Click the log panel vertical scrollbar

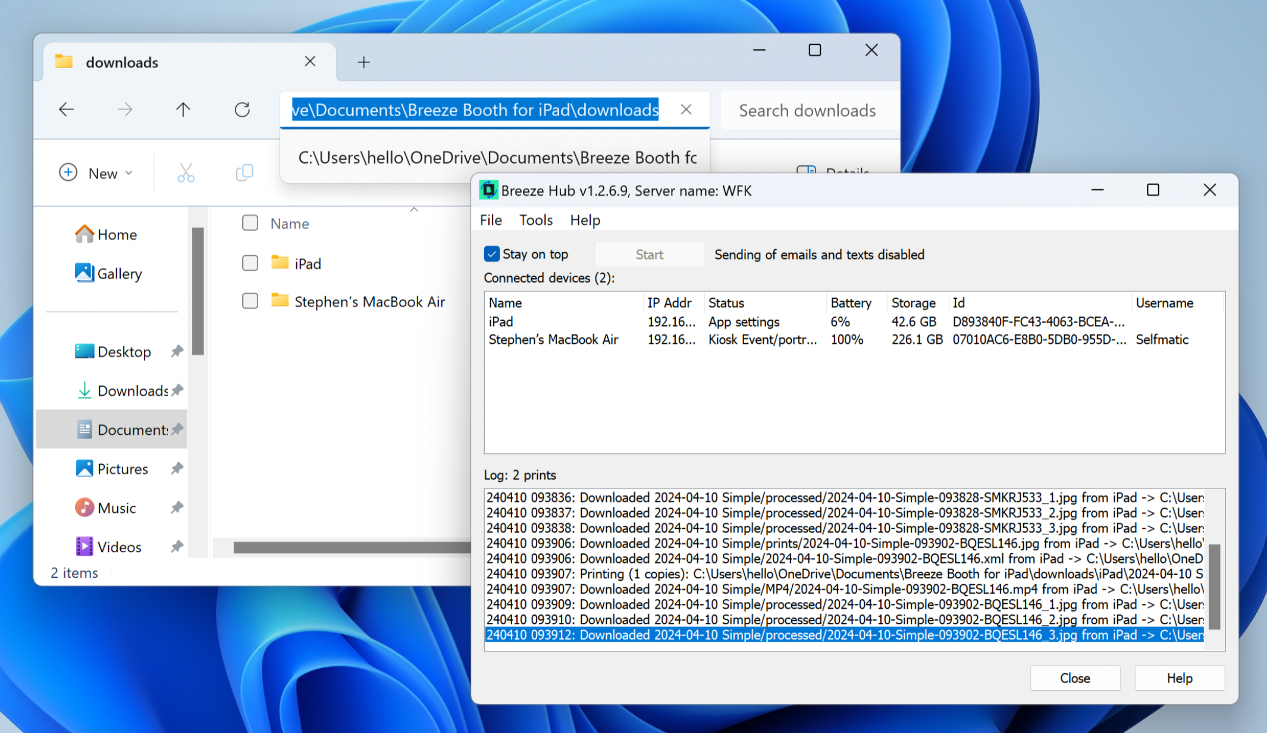pyautogui.click(x=1214, y=586)
